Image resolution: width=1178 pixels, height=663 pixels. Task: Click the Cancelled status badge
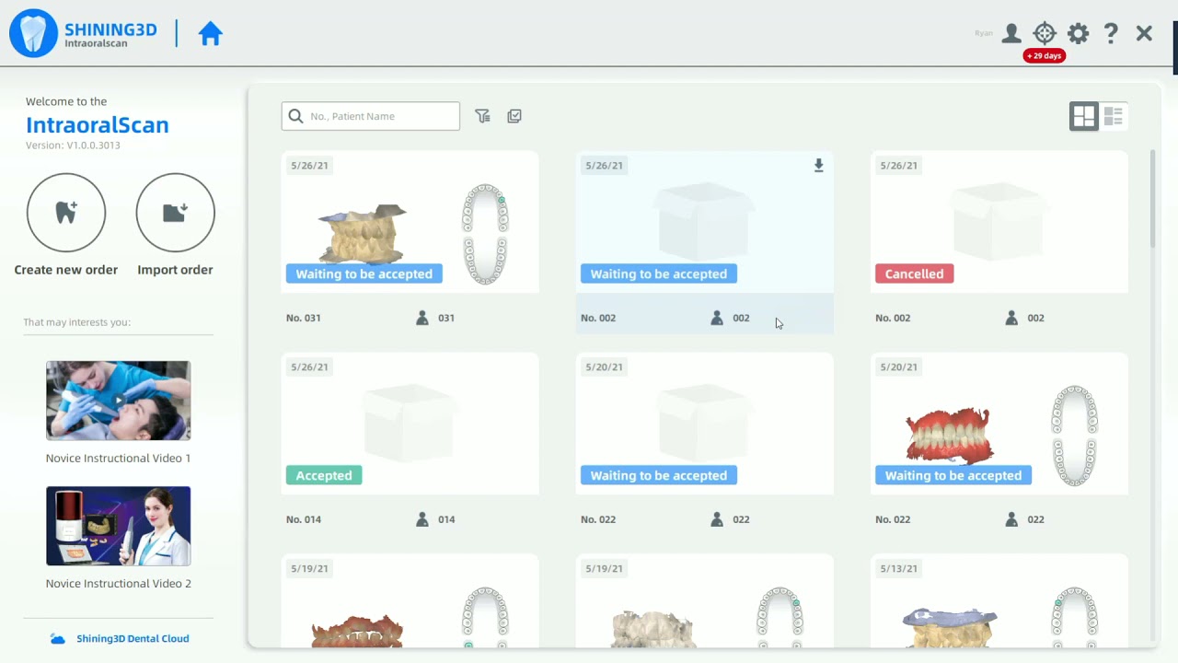click(x=914, y=274)
